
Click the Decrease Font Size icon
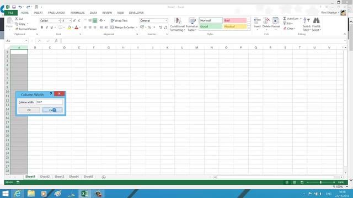pos(79,20)
